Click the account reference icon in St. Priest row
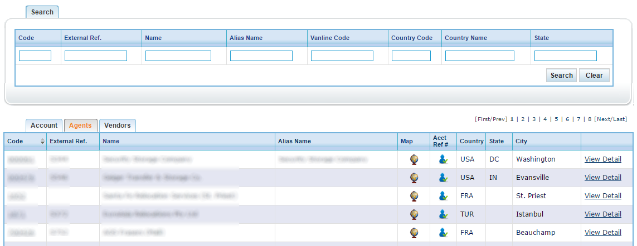Screen dimensions: 637x246 pyautogui.click(x=443, y=196)
